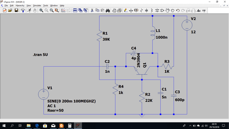
Task: Select the diode component tool
Action: pyautogui.click(x=157, y=11)
